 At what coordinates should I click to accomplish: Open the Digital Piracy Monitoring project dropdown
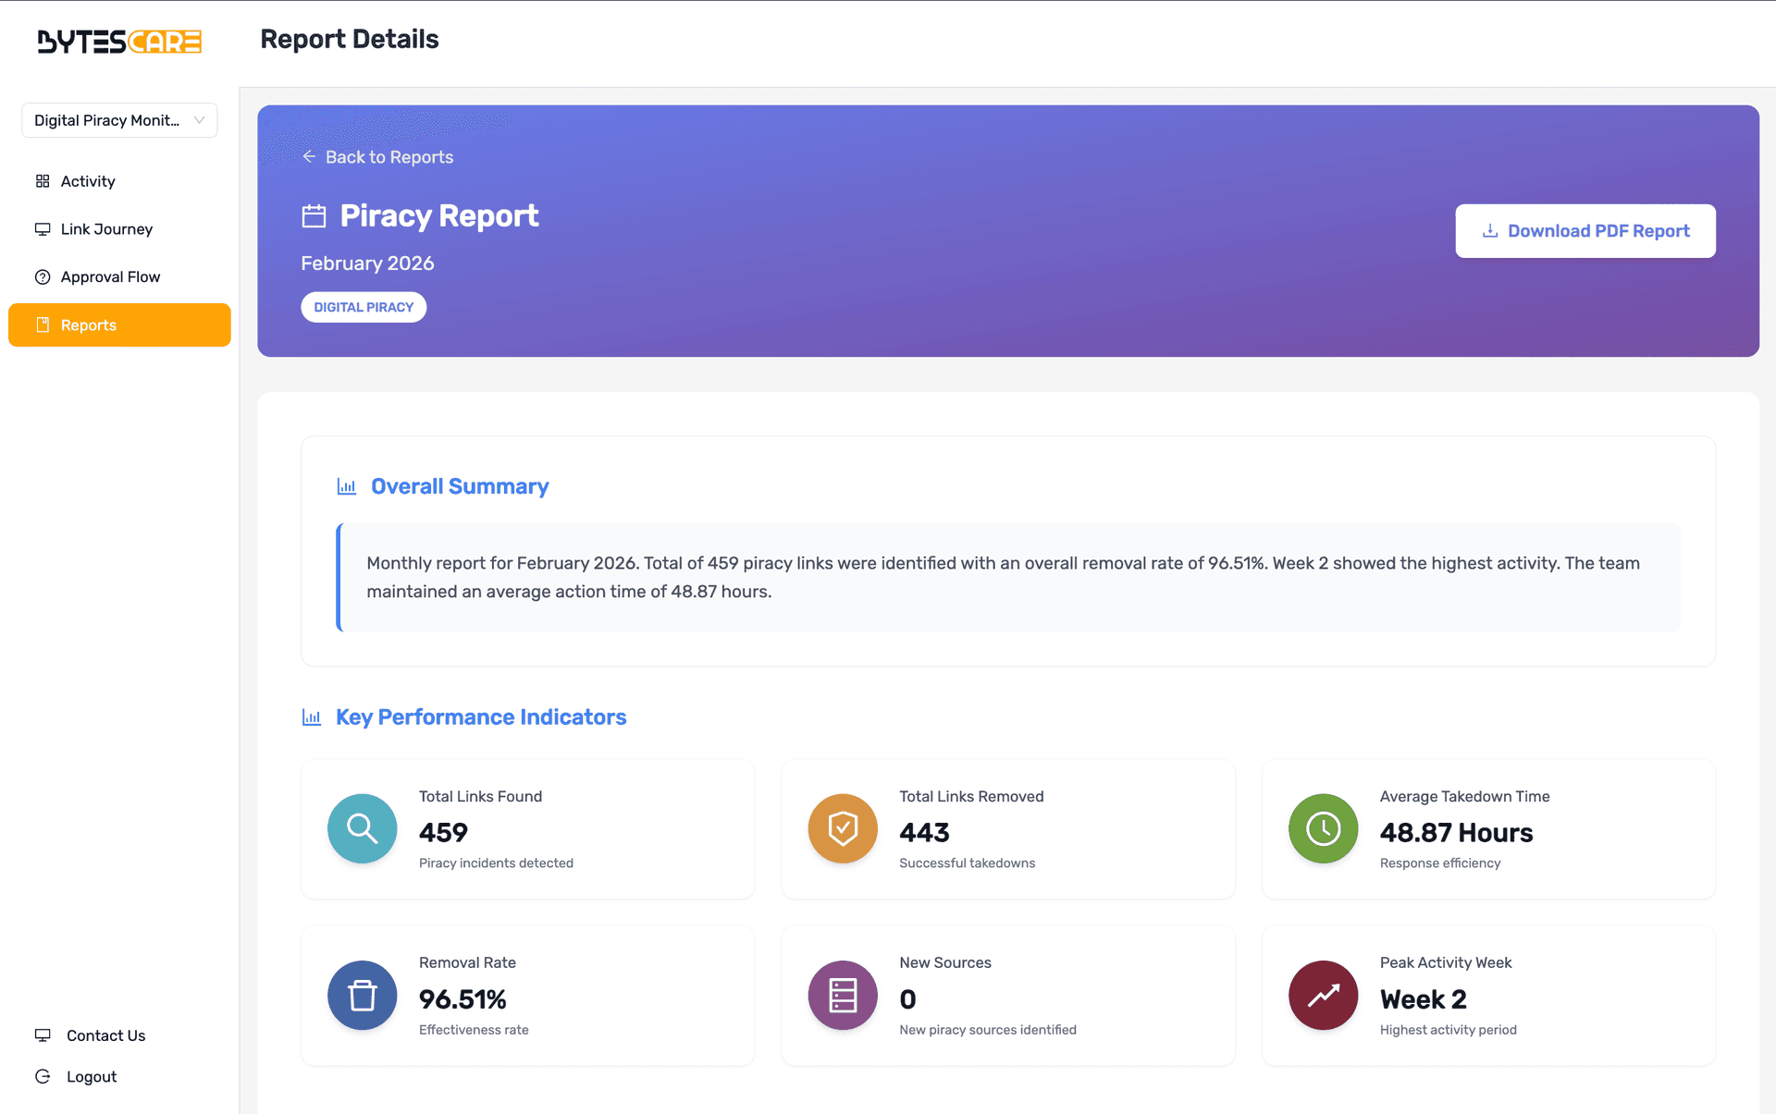(119, 120)
